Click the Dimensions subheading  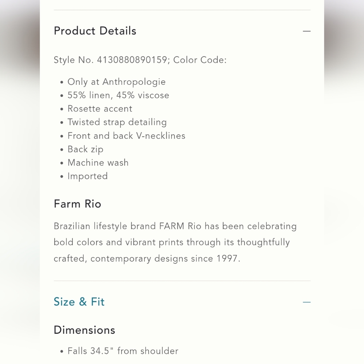pos(84,330)
